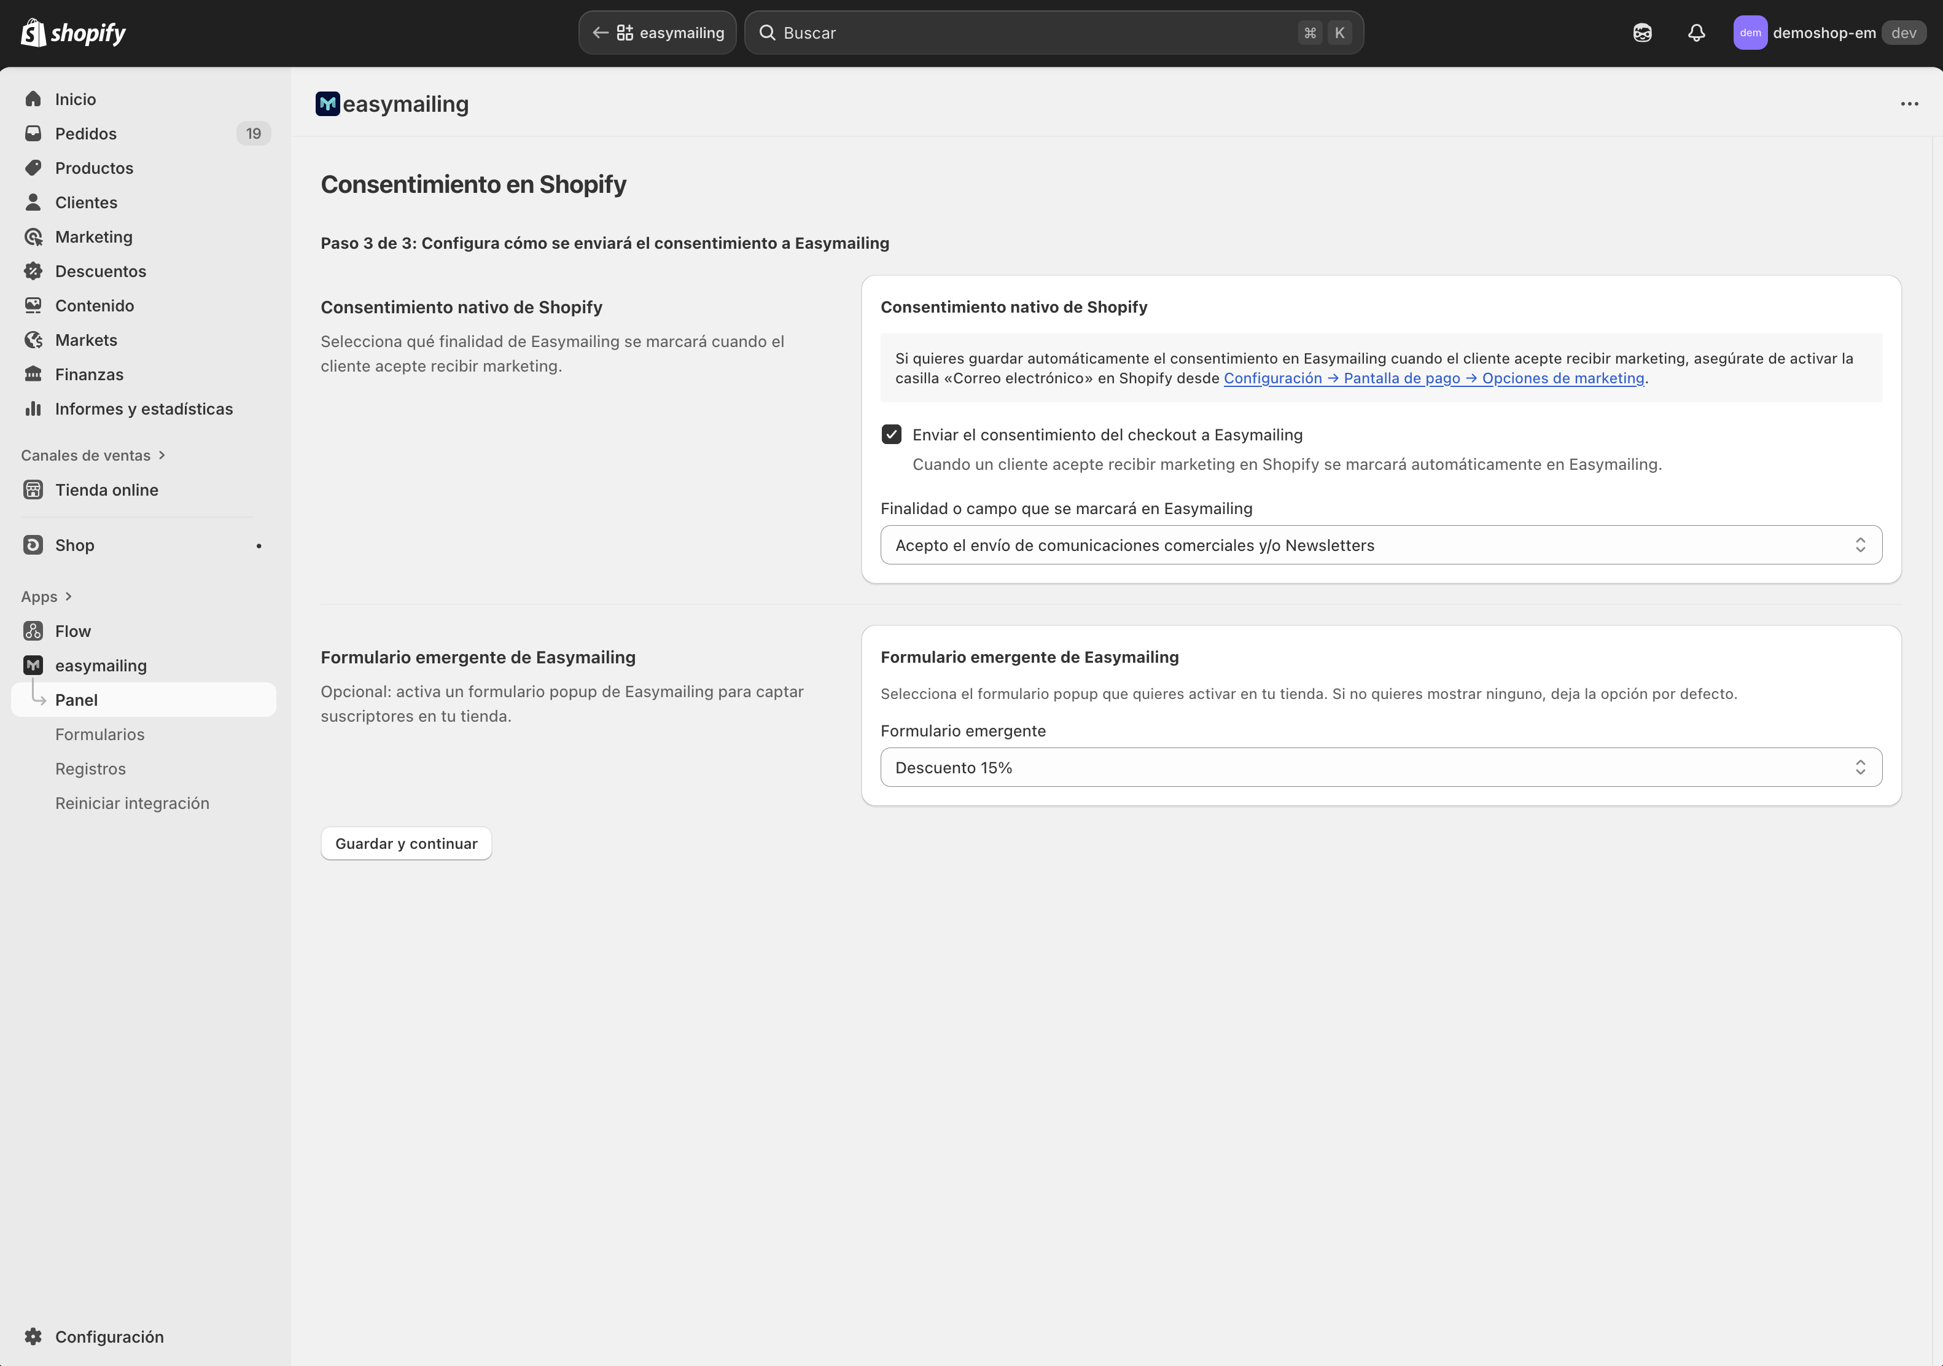Click the easymailing app icon in sidebar
The height and width of the screenshot is (1366, 1943).
[33, 665]
